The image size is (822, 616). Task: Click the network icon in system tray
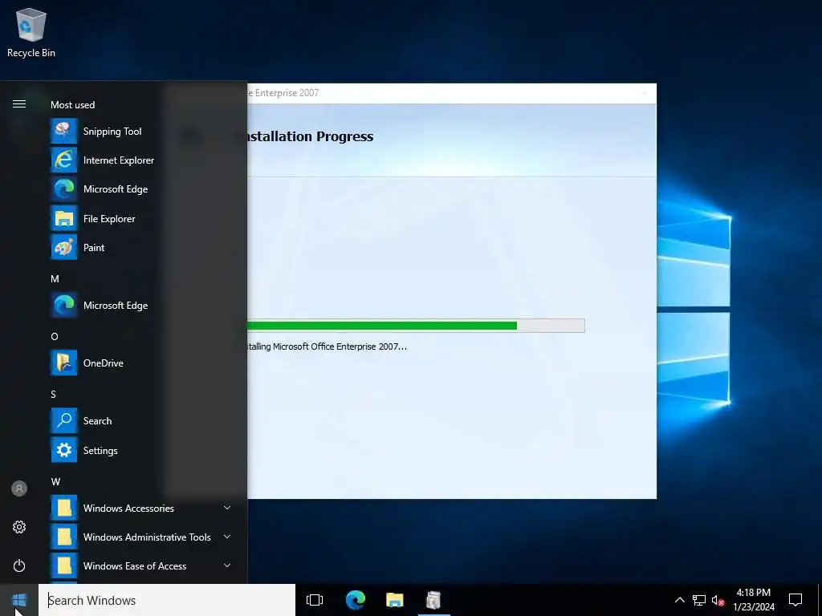pos(699,600)
